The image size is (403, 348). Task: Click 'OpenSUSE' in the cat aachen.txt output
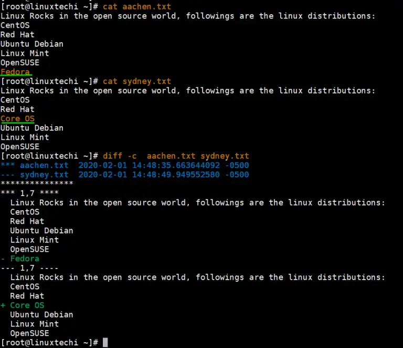click(20, 63)
